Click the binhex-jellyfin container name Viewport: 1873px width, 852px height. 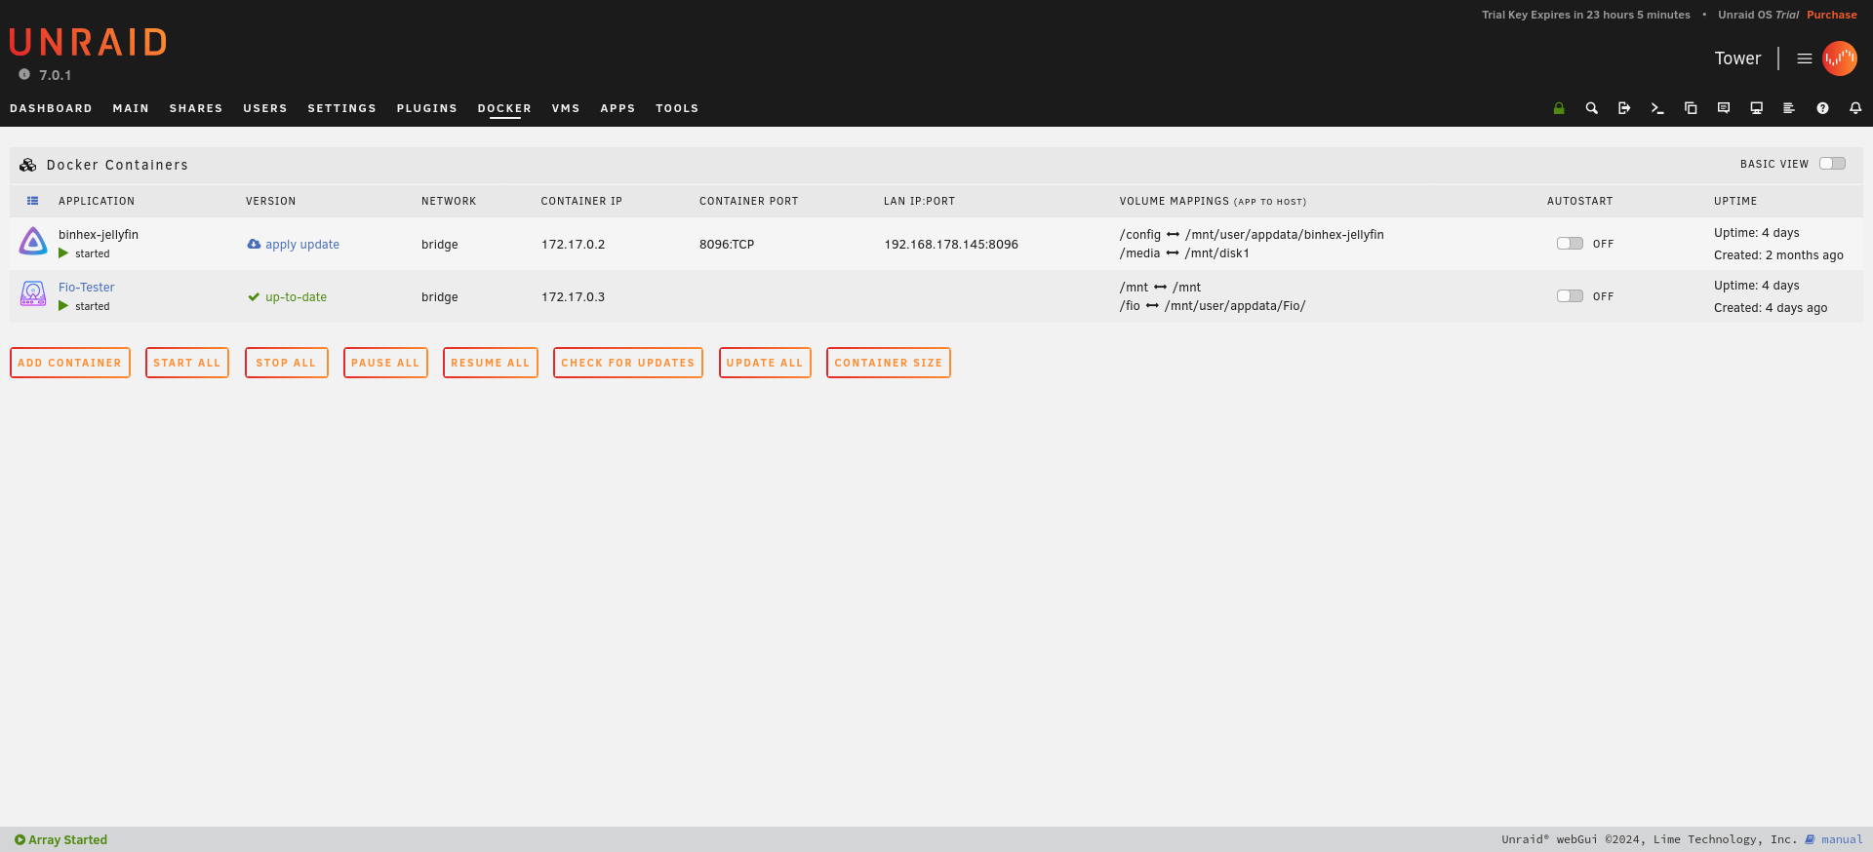click(x=99, y=235)
